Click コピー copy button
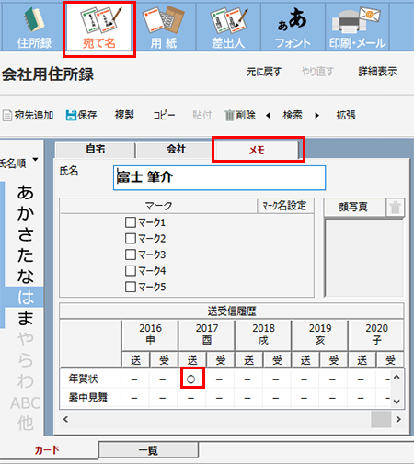Image resolution: width=414 pixels, height=464 pixels. [164, 116]
